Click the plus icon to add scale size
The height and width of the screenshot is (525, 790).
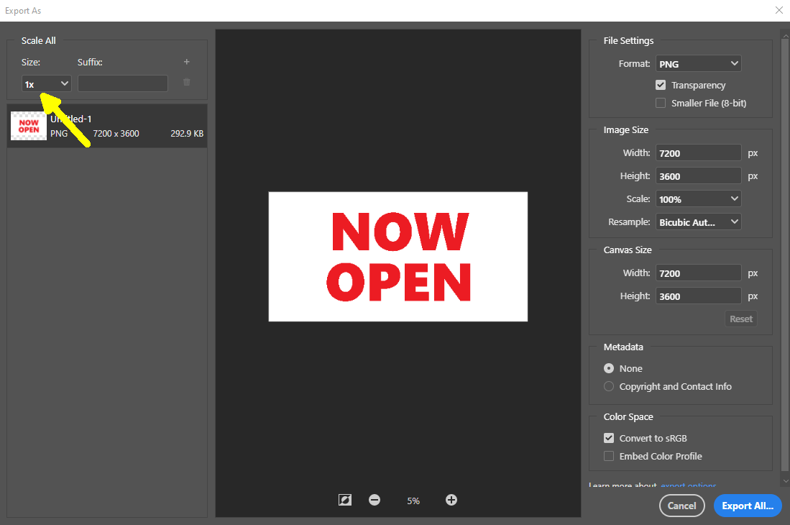pyautogui.click(x=186, y=62)
